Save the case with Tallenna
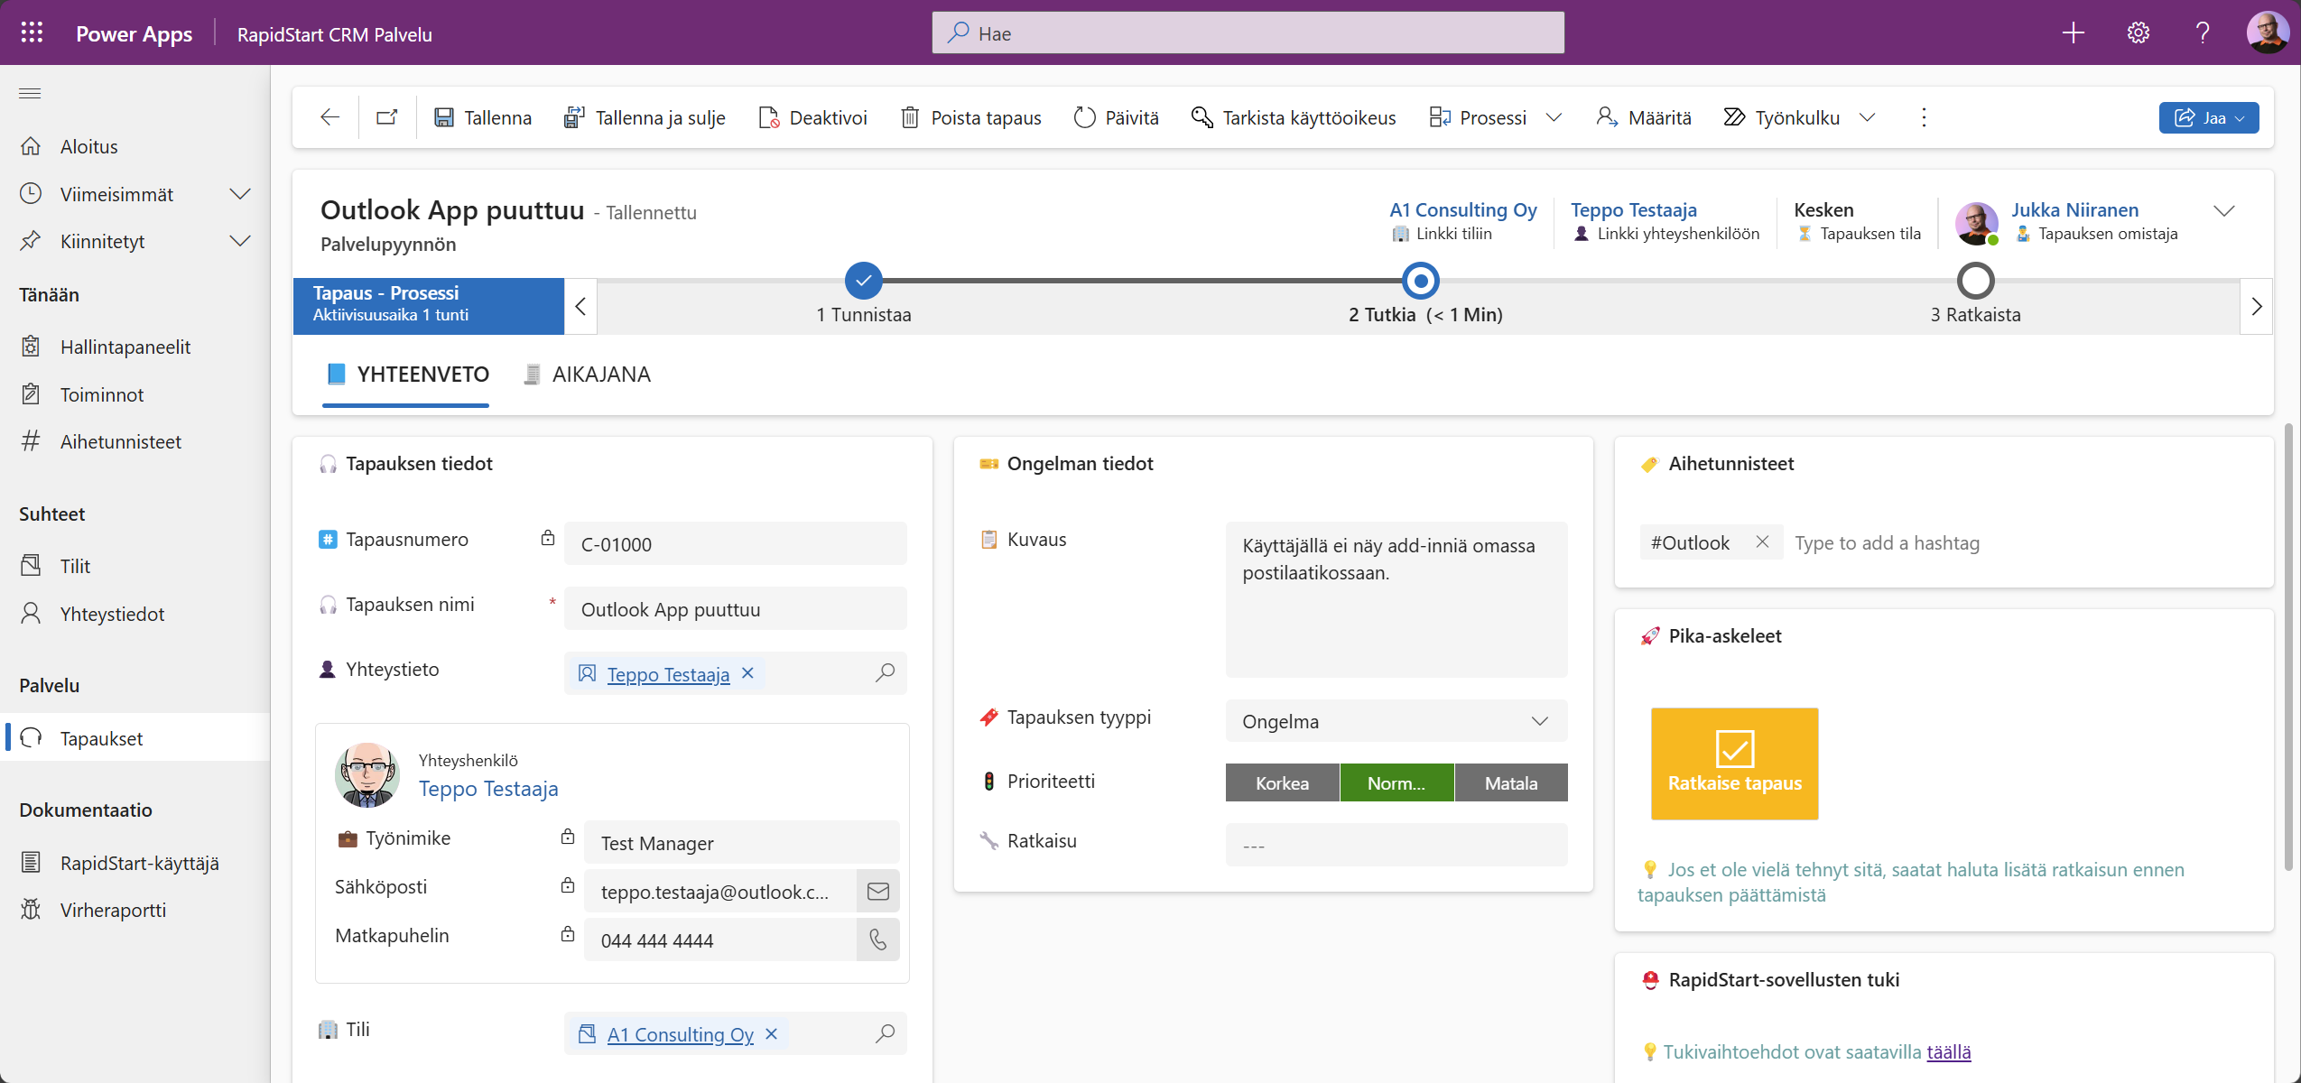The height and width of the screenshot is (1083, 2301). coord(484,116)
